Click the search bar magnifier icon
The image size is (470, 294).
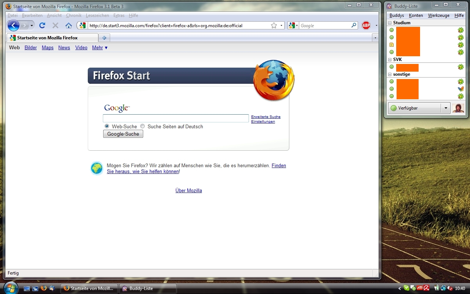[354, 25]
